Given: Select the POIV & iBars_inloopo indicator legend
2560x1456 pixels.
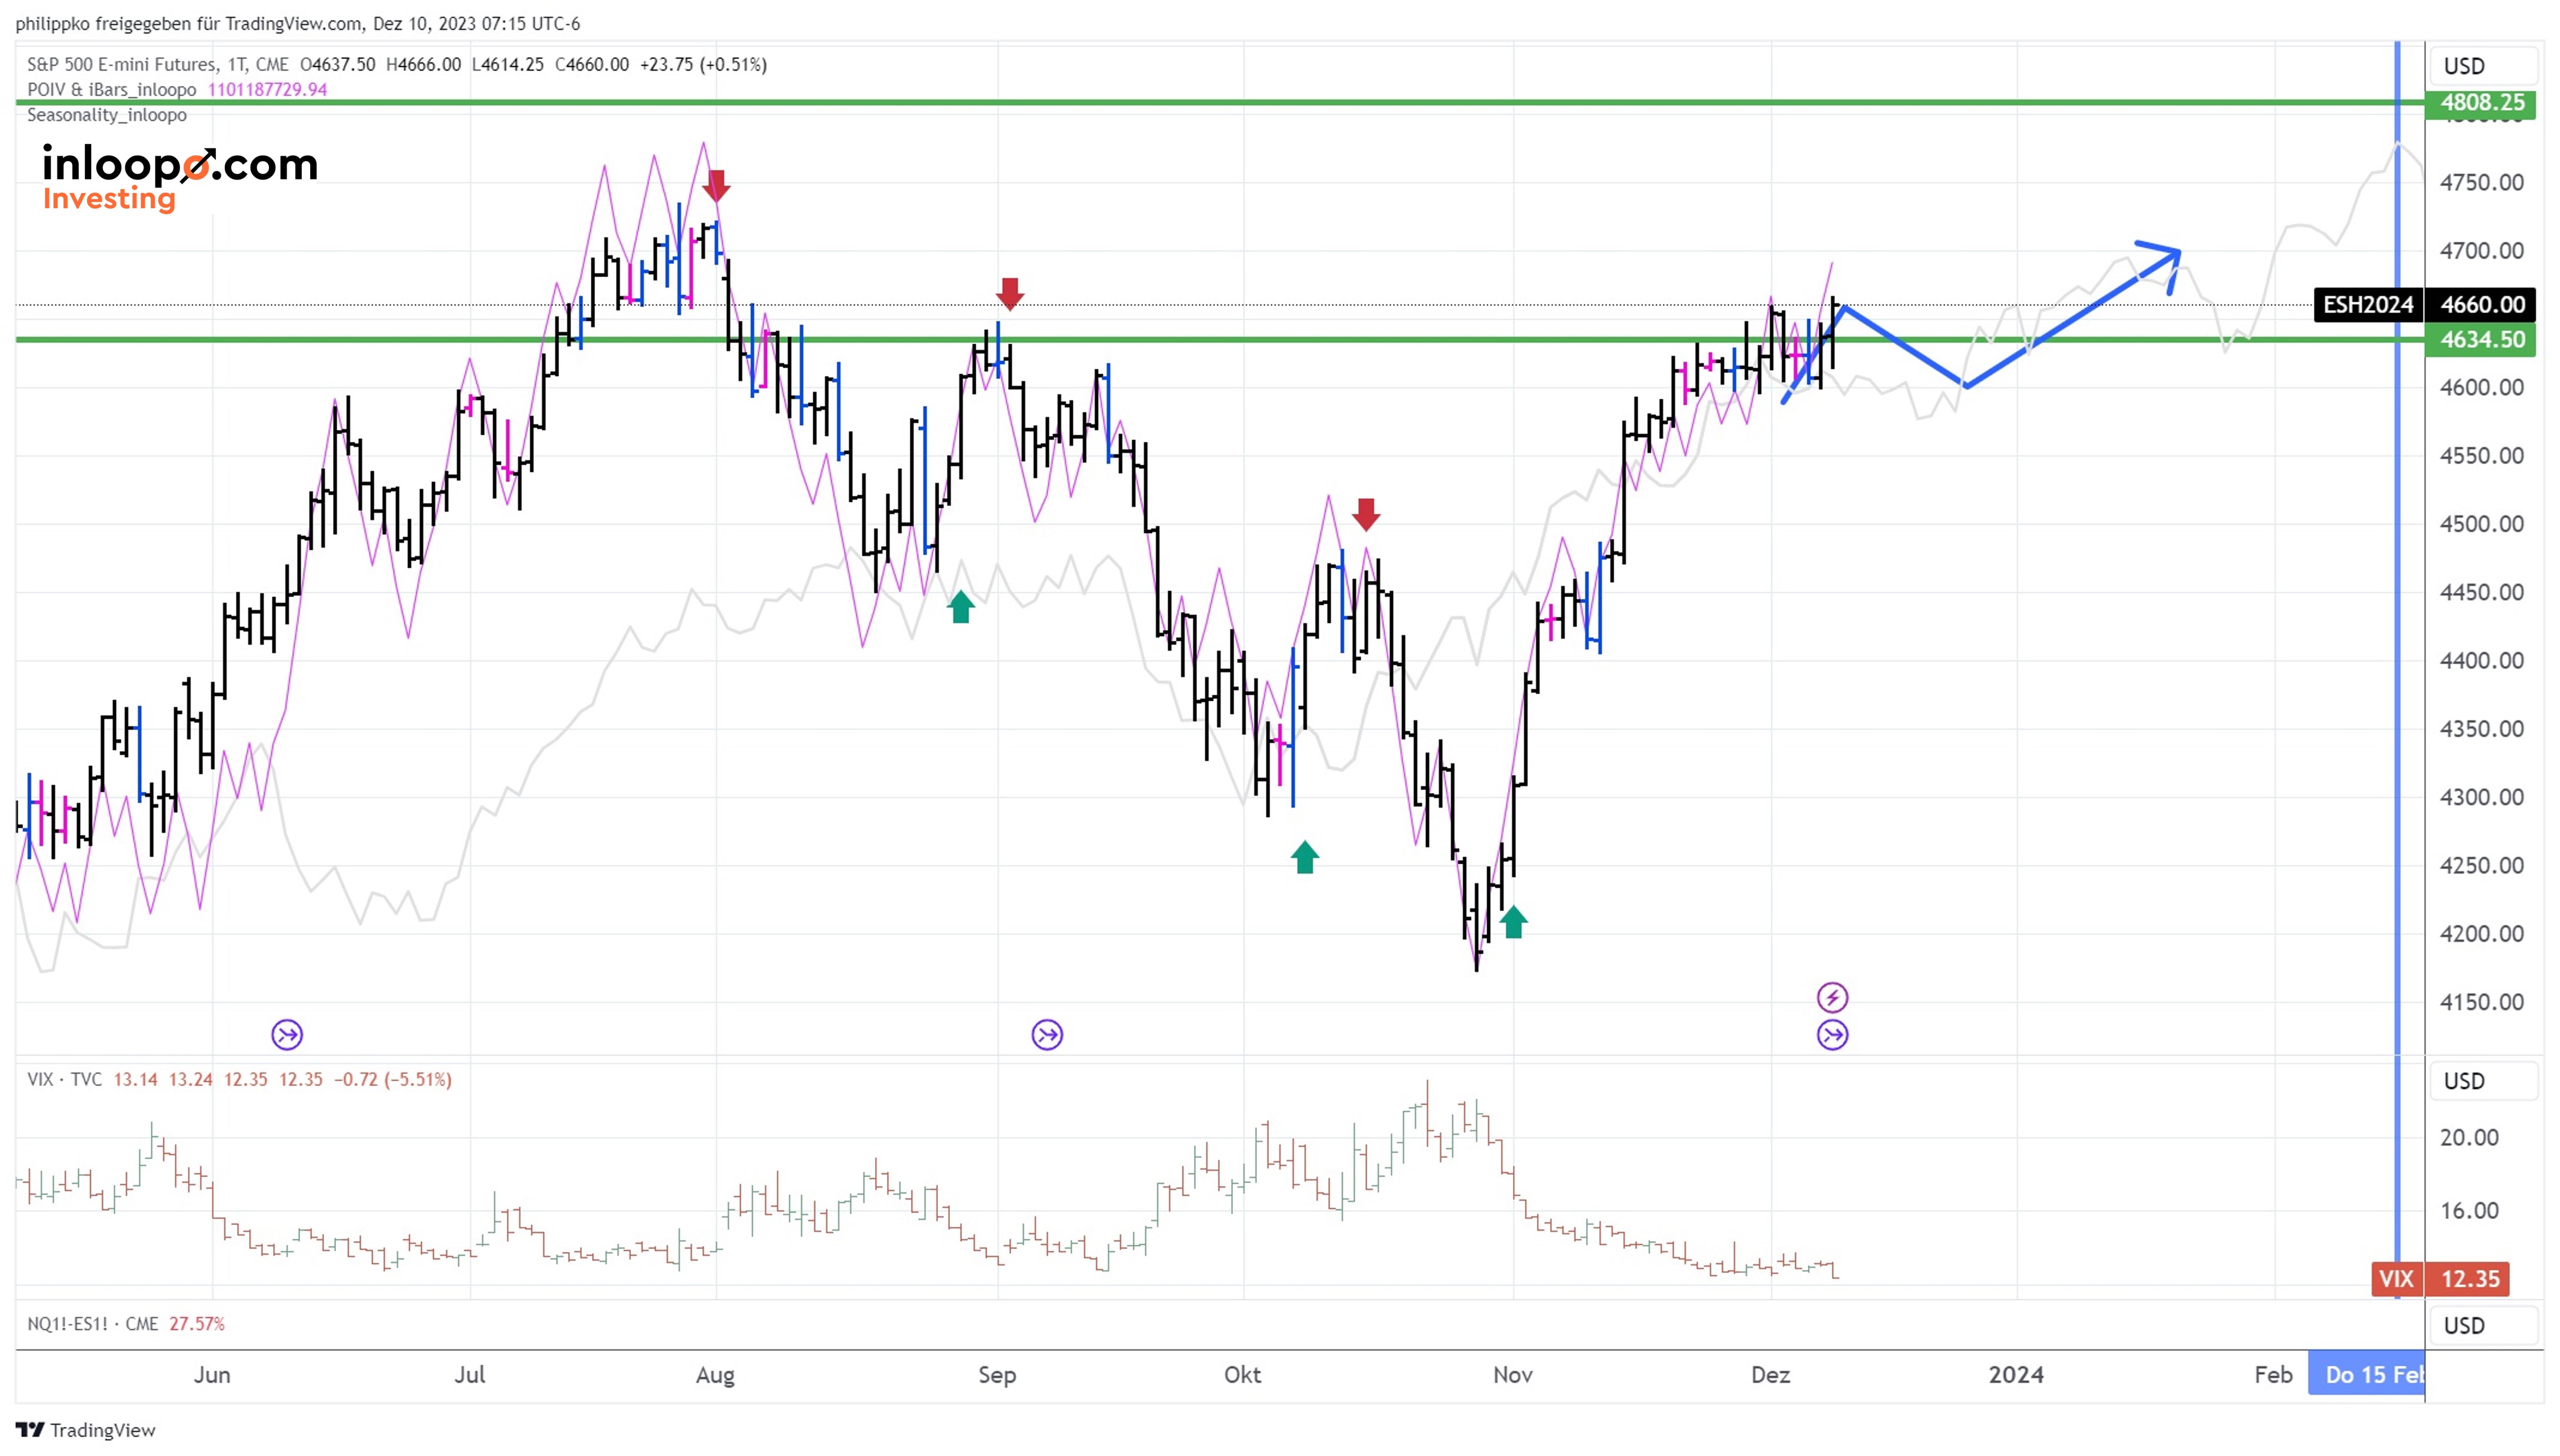Looking at the screenshot, I should tap(112, 89).
